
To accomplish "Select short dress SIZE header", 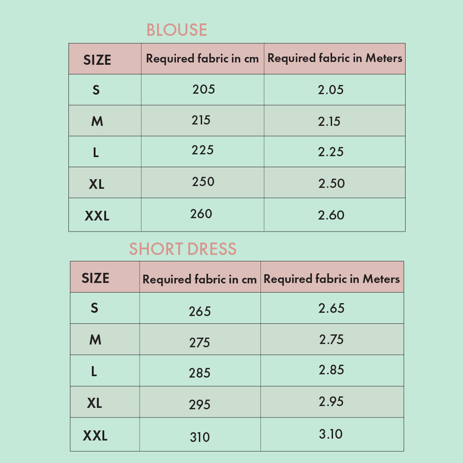I will point(105,277).
